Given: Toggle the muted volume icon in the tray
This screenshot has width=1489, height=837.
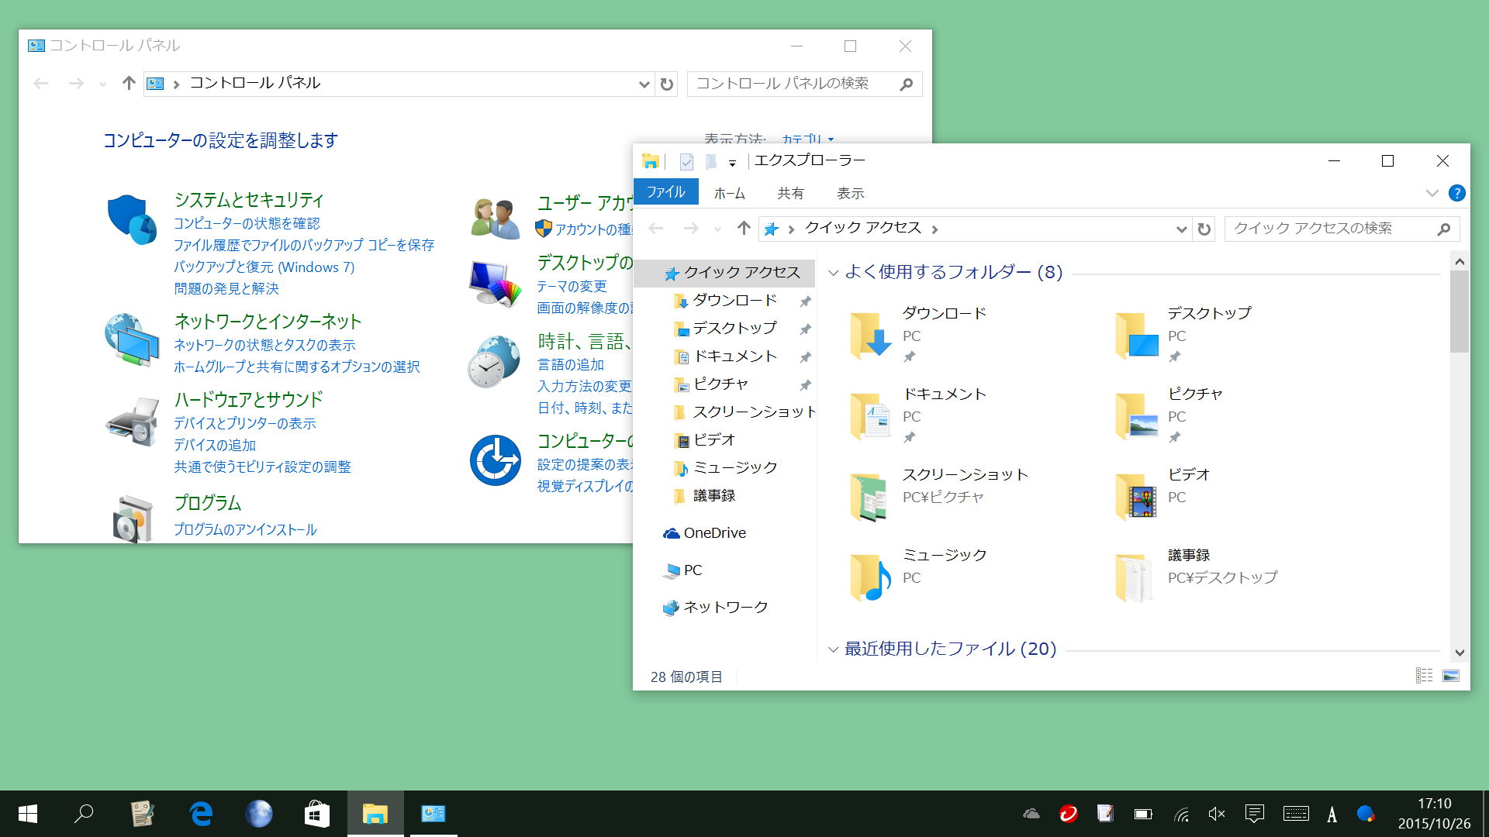Looking at the screenshot, I should point(1215,813).
